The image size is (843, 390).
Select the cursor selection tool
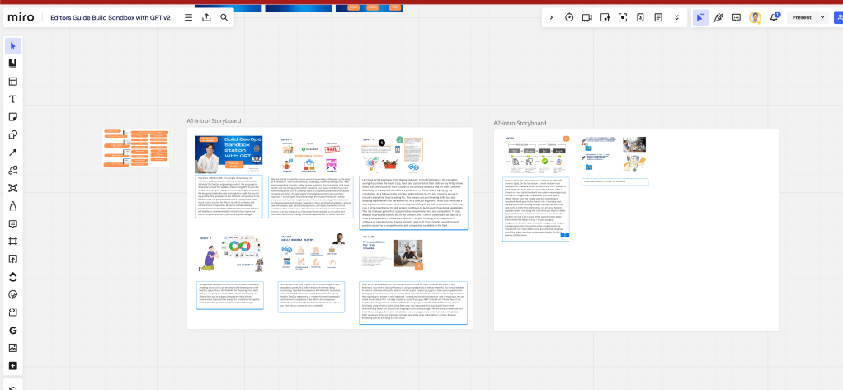(13, 45)
